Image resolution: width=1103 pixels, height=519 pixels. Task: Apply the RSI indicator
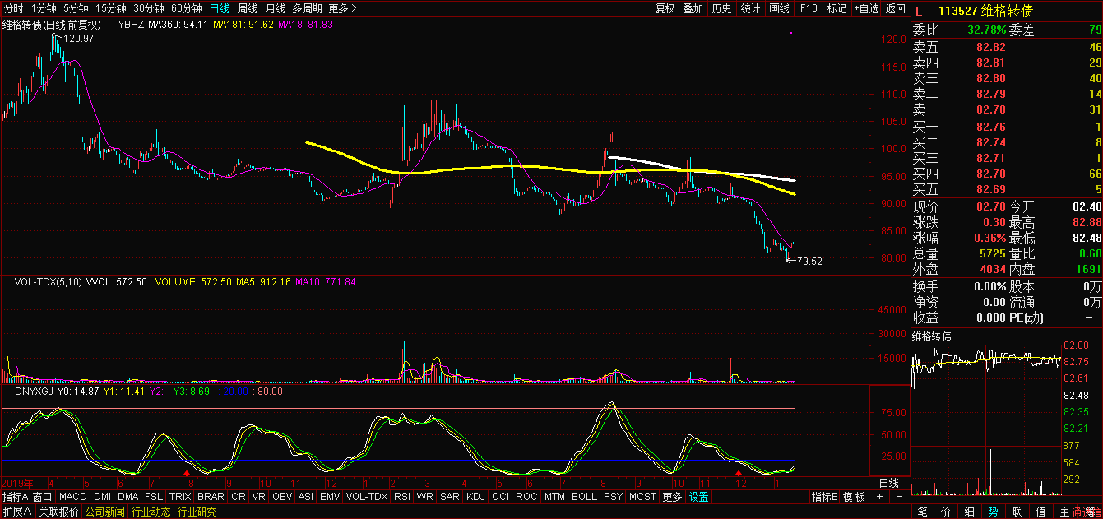(x=402, y=497)
